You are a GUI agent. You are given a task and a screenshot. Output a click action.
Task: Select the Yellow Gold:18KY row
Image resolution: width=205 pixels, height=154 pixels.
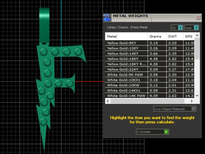(x=150, y=59)
